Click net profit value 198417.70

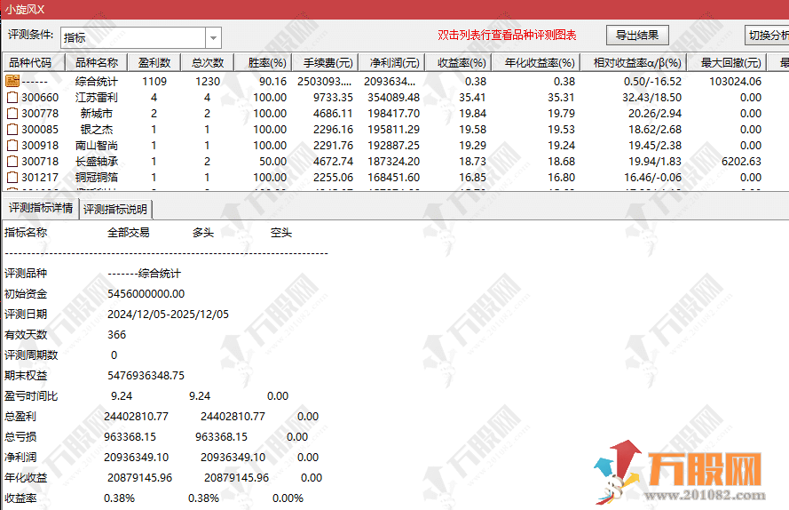(x=393, y=114)
